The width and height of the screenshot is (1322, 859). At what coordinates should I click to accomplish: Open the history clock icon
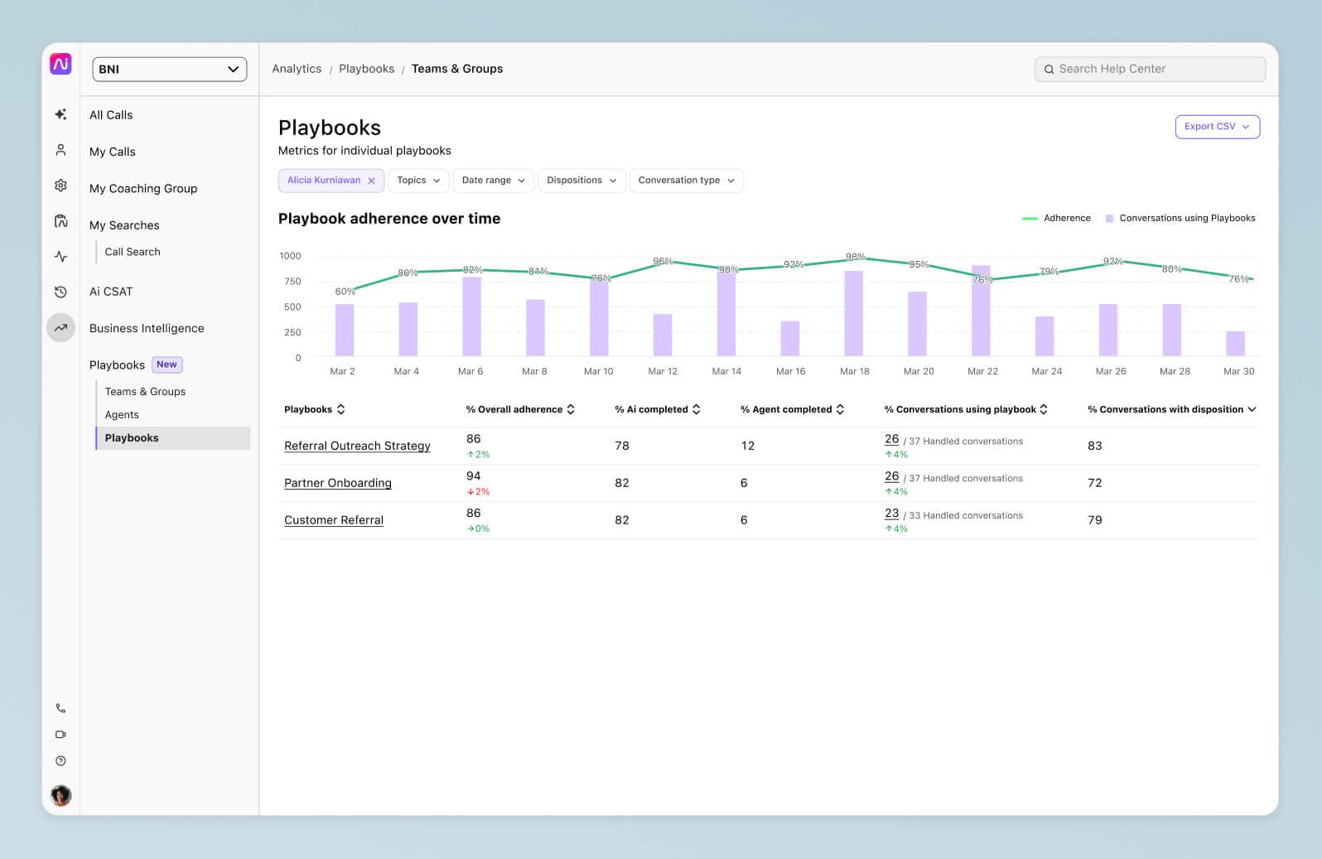point(60,292)
